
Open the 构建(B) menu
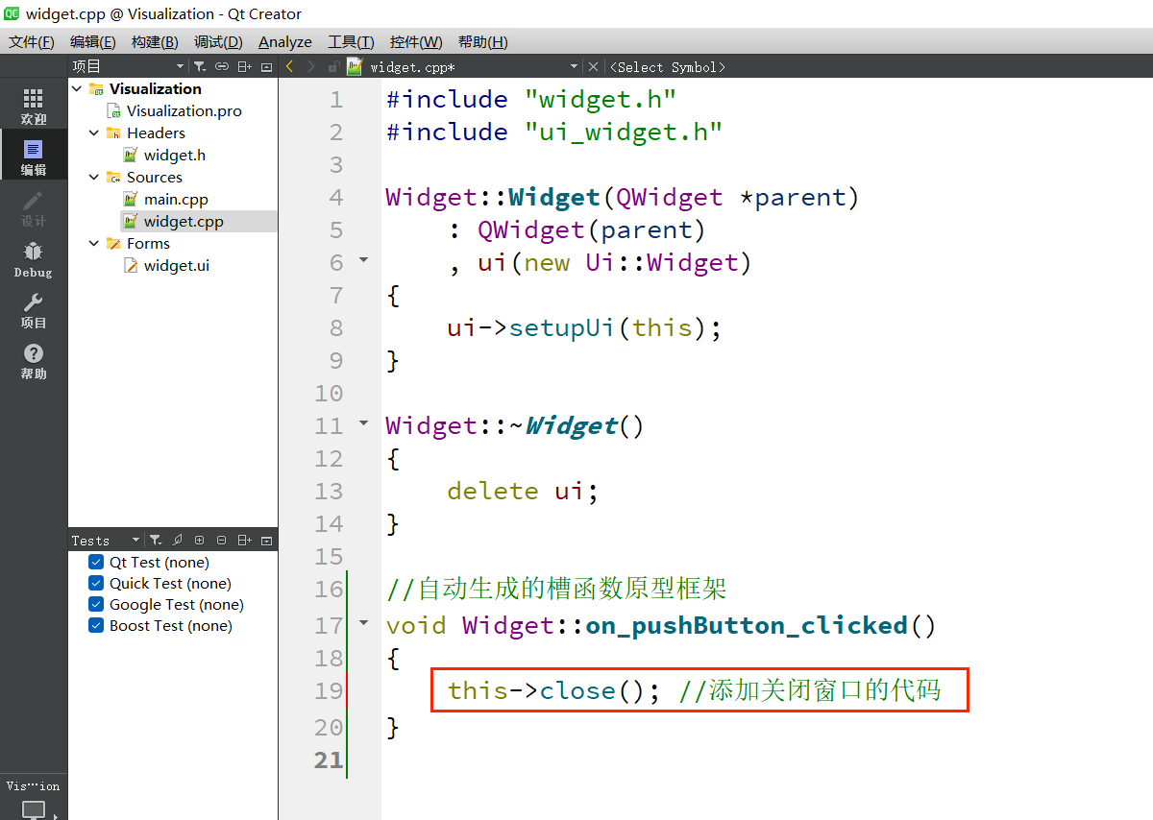point(155,41)
